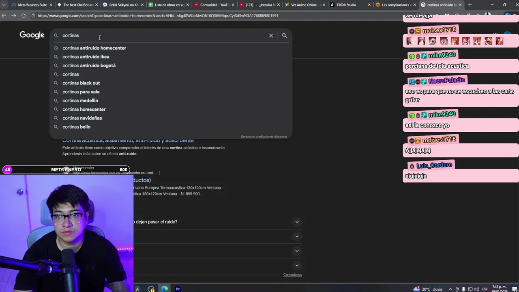Image resolution: width=519 pixels, height=292 pixels.
Task: Click the microphone icon in system tray
Action: point(463,289)
